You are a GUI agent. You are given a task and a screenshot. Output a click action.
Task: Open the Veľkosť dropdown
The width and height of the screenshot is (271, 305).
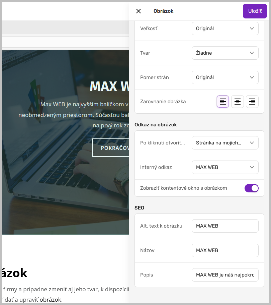coord(225,28)
